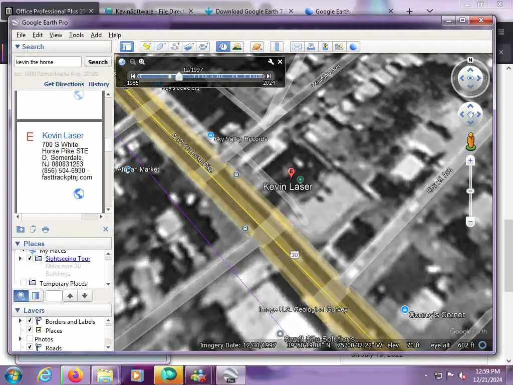This screenshot has height=385, width=513.
Task: Open the Help menu
Action: pyautogui.click(x=115, y=35)
